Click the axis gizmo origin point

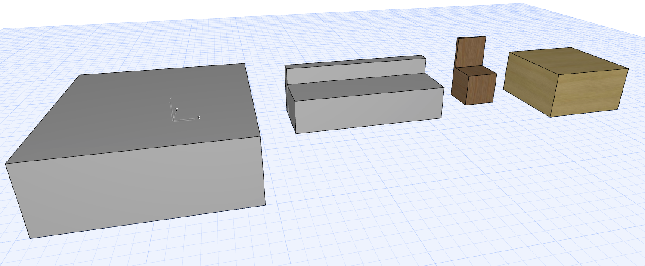[x=173, y=121]
